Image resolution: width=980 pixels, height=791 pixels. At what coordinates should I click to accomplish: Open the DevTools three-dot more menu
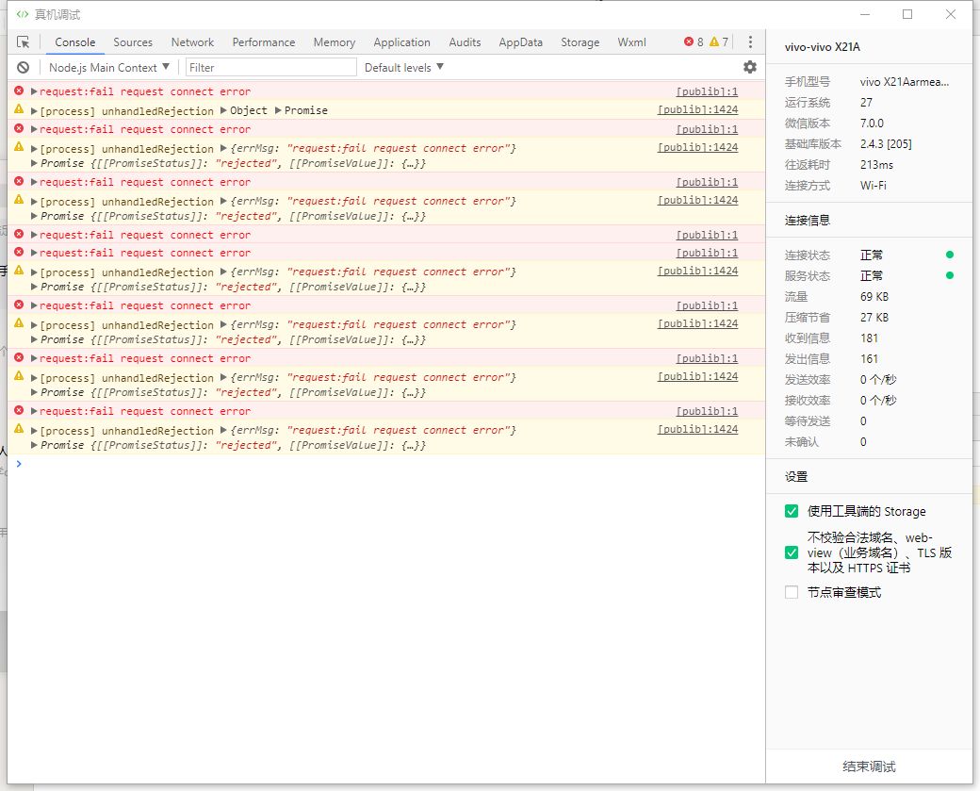[x=750, y=41]
